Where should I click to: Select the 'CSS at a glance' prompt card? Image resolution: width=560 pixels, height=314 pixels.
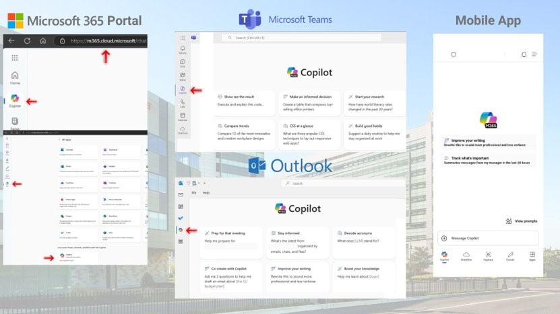coord(309,134)
